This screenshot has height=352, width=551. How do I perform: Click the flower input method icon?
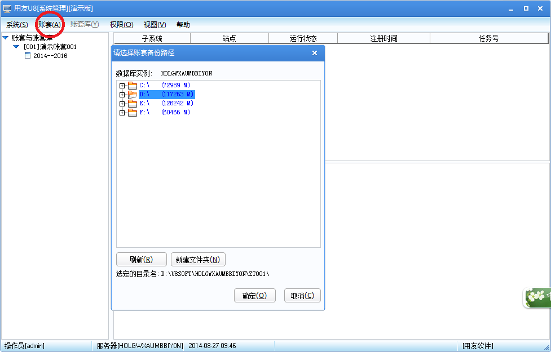(536, 297)
